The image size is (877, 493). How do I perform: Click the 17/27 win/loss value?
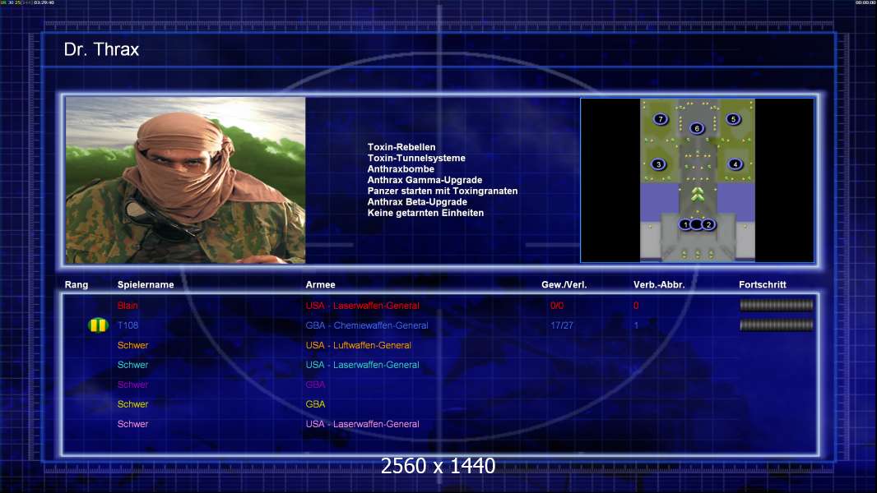[562, 325]
